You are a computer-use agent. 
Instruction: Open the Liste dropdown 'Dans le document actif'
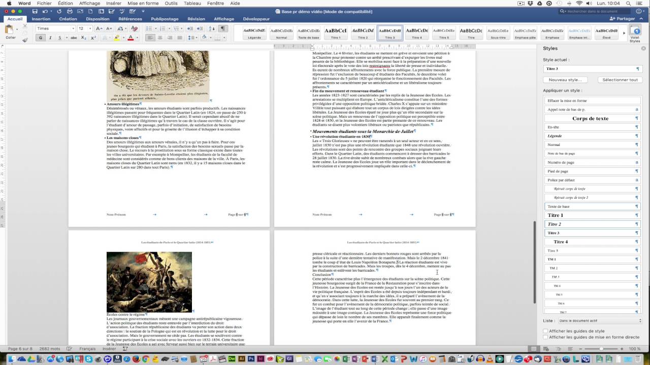pyautogui.click(x=600, y=320)
